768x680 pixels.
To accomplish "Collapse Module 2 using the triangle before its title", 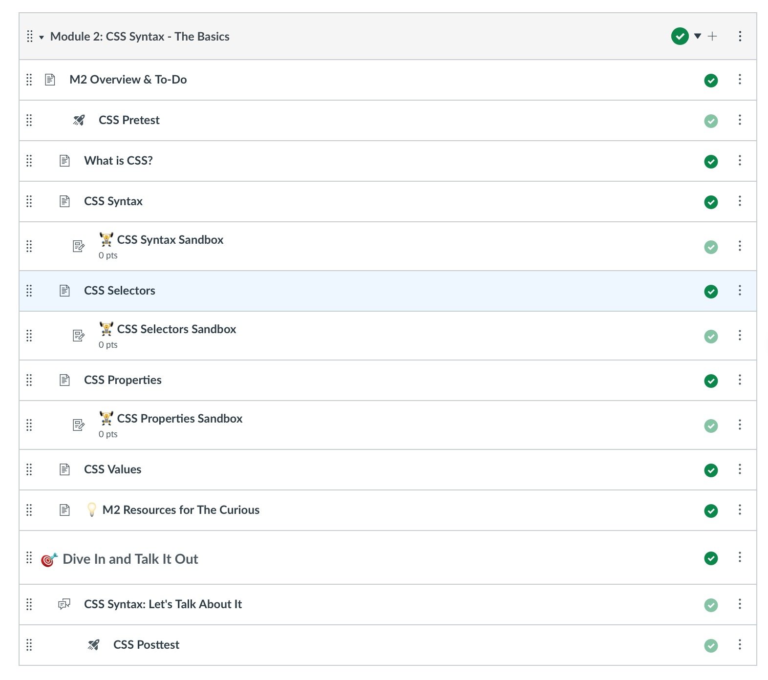I will 42,37.
